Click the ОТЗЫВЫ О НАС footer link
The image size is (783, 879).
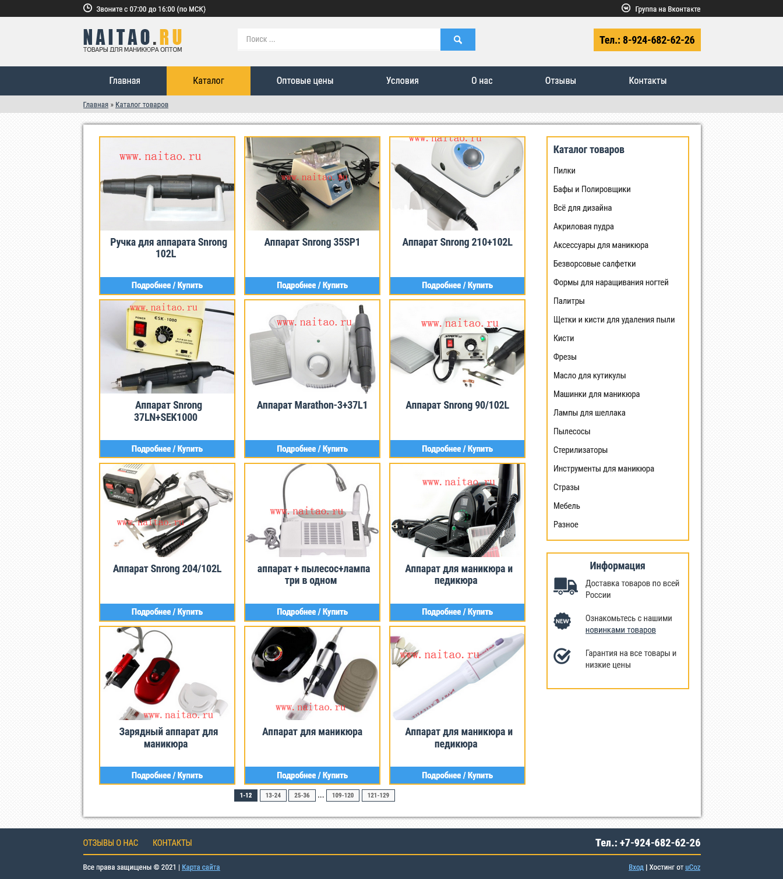coord(111,843)
